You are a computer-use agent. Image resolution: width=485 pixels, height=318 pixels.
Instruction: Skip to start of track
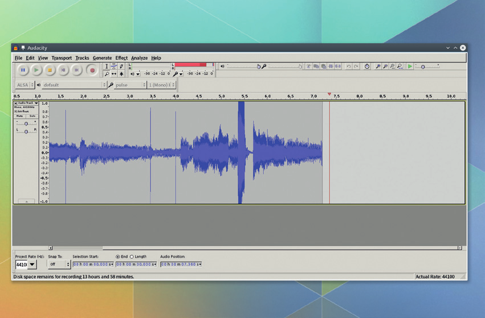64,70
